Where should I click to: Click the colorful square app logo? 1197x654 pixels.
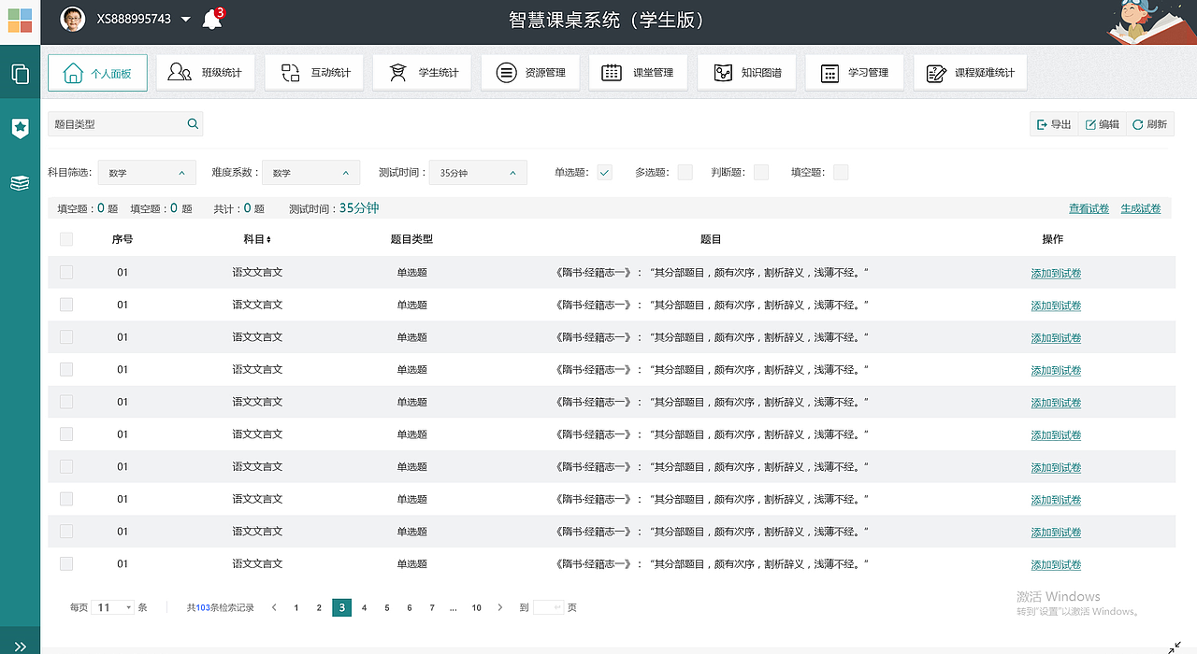click(20, 21)
